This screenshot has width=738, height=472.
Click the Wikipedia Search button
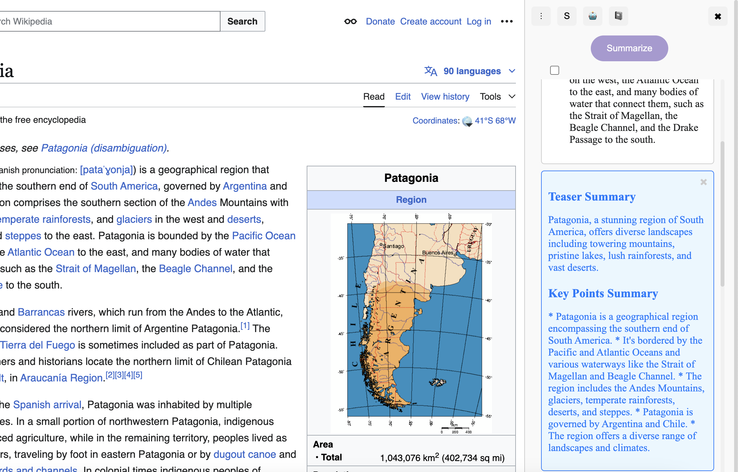(x=242, y=21)
